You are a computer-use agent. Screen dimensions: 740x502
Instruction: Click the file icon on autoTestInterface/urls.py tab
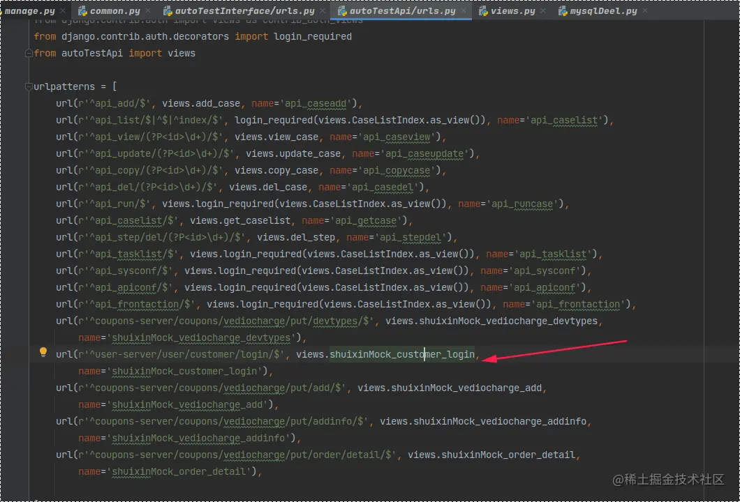pos(168,10)
